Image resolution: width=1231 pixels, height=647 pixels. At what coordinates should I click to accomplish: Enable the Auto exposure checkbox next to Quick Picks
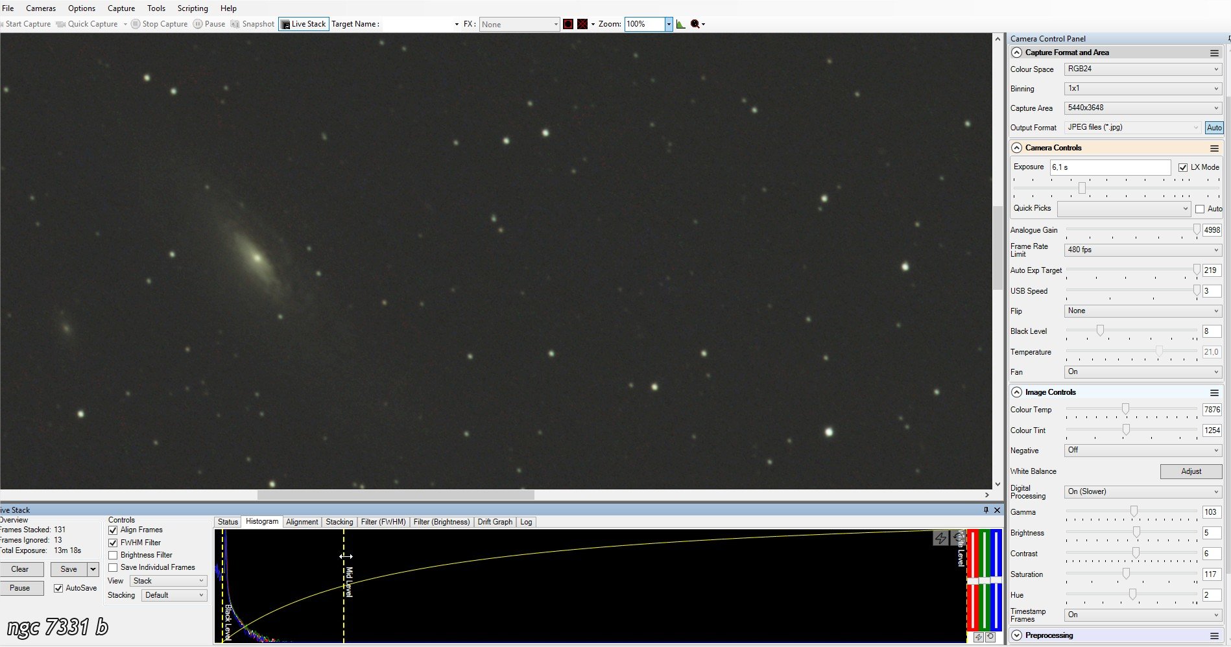pyautogui.click(x=1200, y=209)
